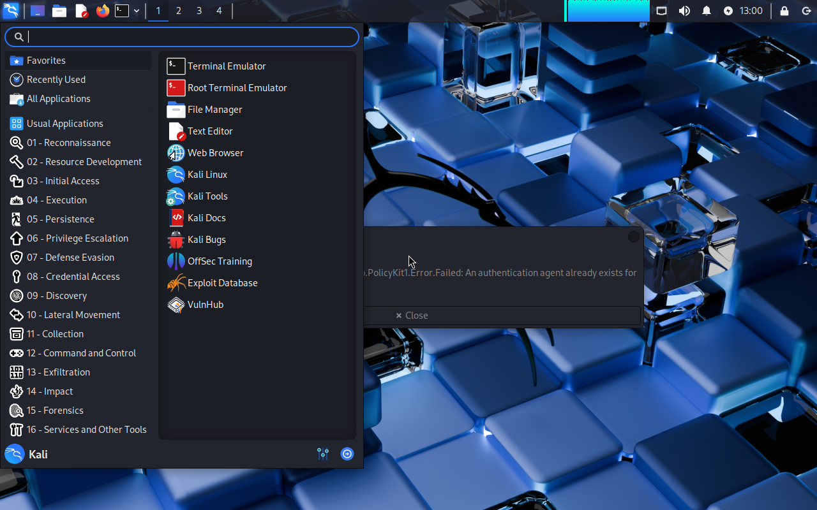The width and height of the screenshot is (817, 510).
Task: Launch the Text Editor entry
Action: pos(257,131)
